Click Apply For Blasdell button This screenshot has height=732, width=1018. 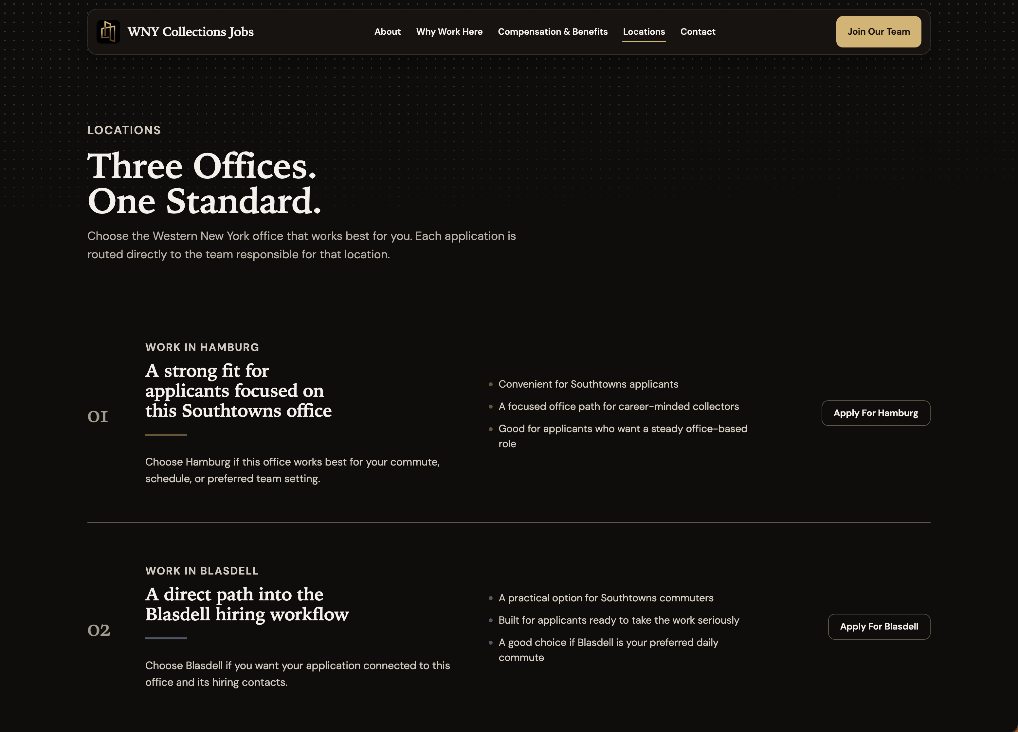pyautogui.click(x=879, y=627)
